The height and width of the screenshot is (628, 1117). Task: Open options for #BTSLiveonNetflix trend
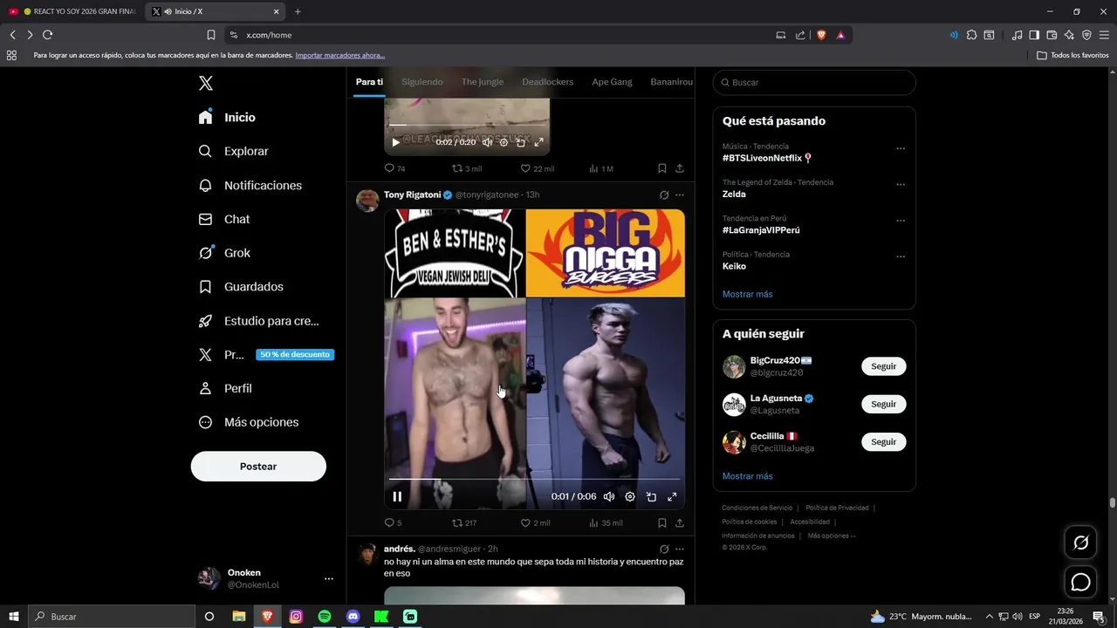tap(901, 148)
